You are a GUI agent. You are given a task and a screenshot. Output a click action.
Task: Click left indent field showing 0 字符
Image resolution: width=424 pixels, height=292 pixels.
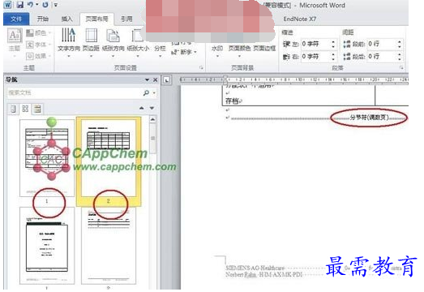point(315,44)
